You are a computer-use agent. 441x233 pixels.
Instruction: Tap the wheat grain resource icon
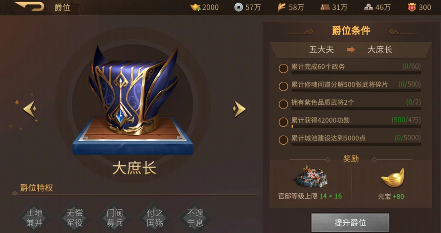click(282, 7)
